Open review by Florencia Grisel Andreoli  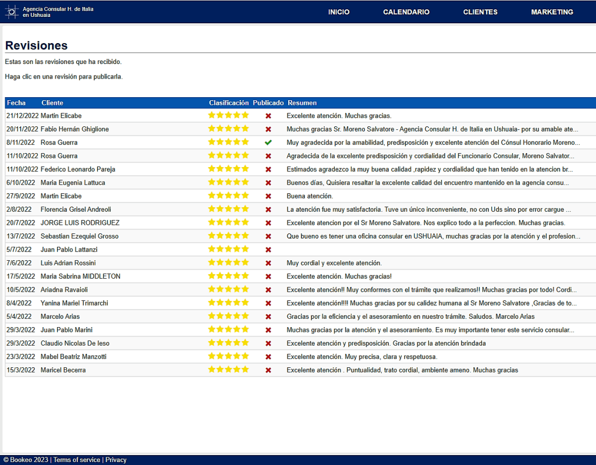(76, 210)
